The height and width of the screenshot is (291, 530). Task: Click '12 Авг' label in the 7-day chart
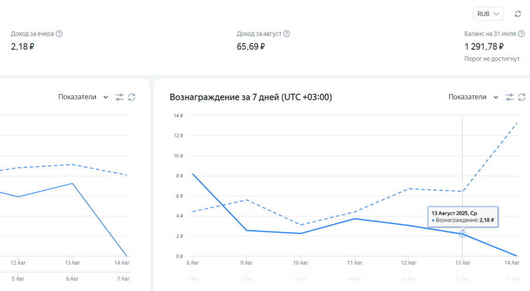tap(409, 263)
